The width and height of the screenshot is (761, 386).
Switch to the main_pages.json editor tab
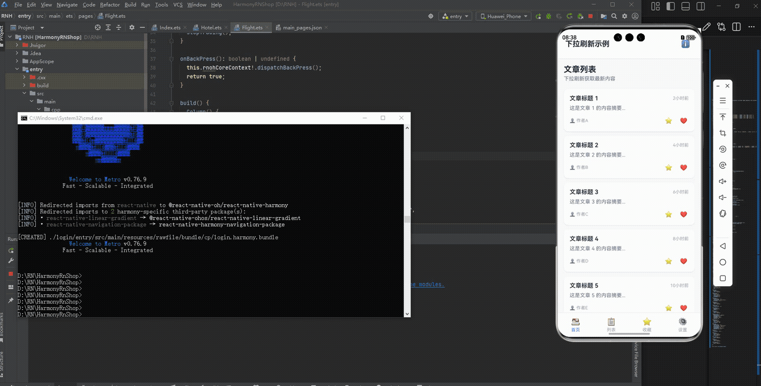302,27
